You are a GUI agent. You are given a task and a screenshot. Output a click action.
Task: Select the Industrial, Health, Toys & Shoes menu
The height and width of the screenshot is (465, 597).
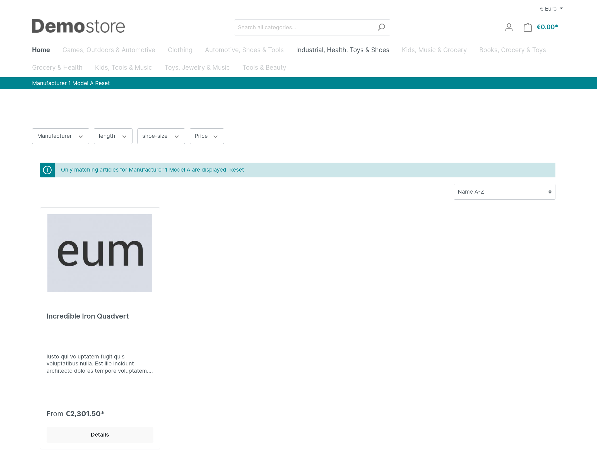click(x=342, y=49)
